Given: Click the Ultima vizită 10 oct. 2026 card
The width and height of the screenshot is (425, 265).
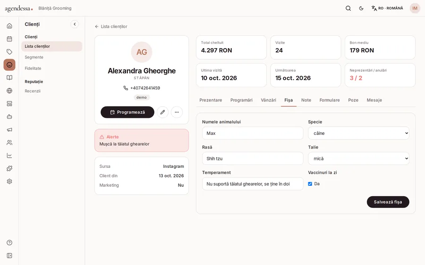Looking at the screenshot, I should coord(231,75).
